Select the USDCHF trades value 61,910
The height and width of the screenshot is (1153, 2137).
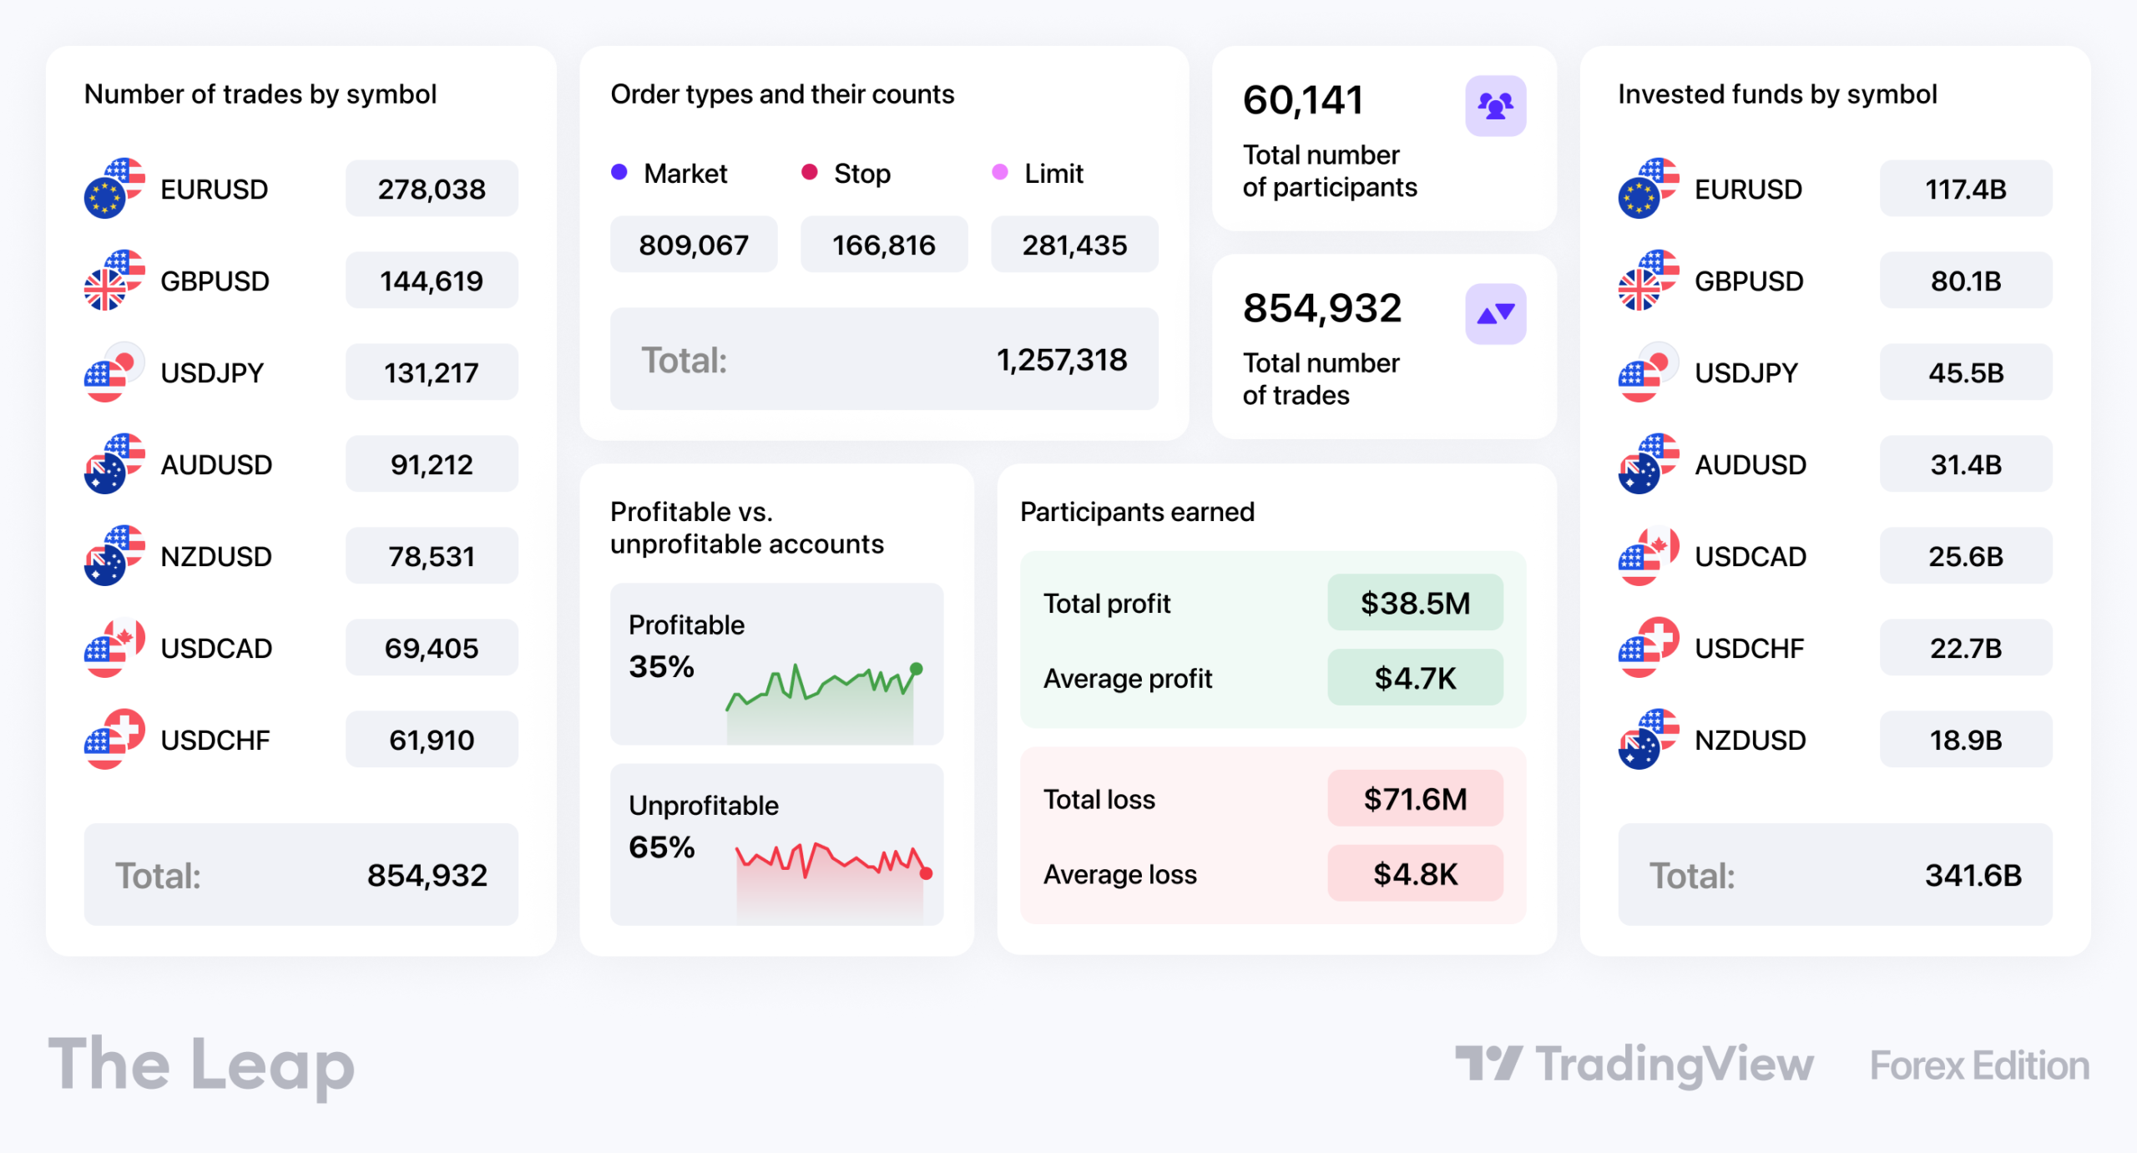coord(432,740)
